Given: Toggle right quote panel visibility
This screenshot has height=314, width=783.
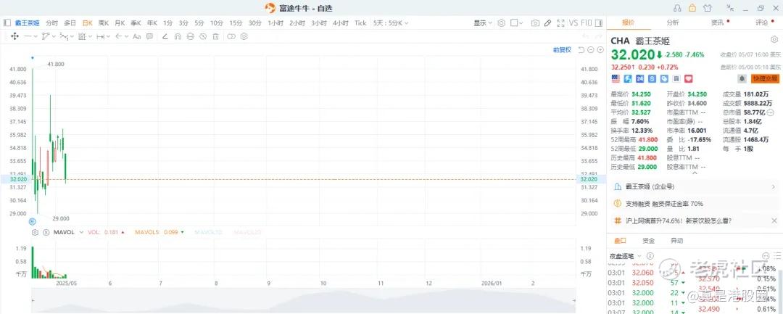Looking at the screenshot, I should (x=598, y=23).
